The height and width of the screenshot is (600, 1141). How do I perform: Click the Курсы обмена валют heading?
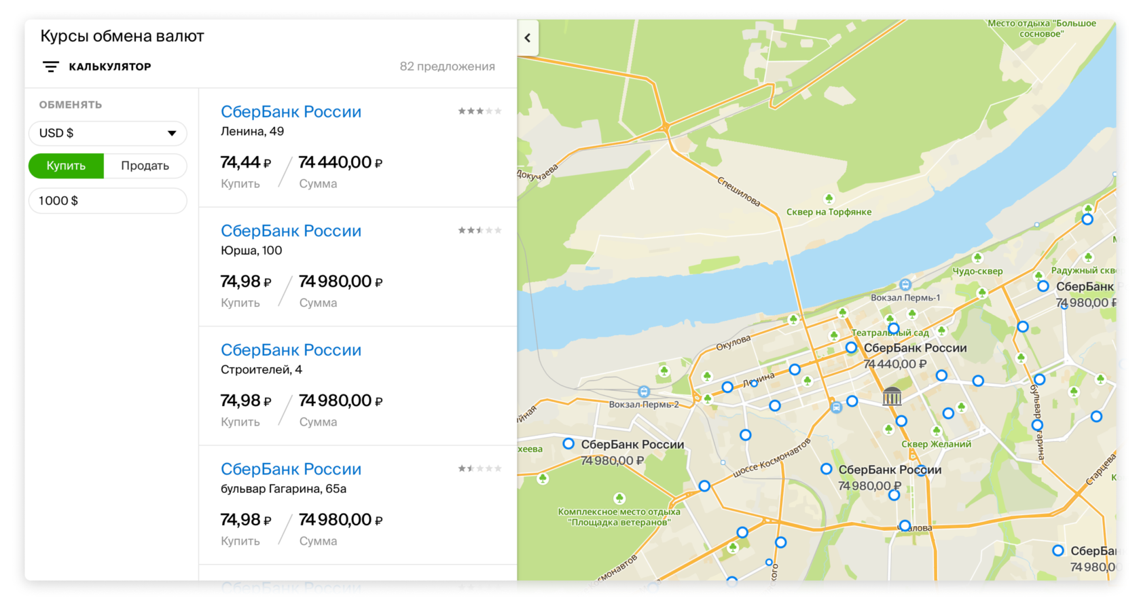(122, 37)
